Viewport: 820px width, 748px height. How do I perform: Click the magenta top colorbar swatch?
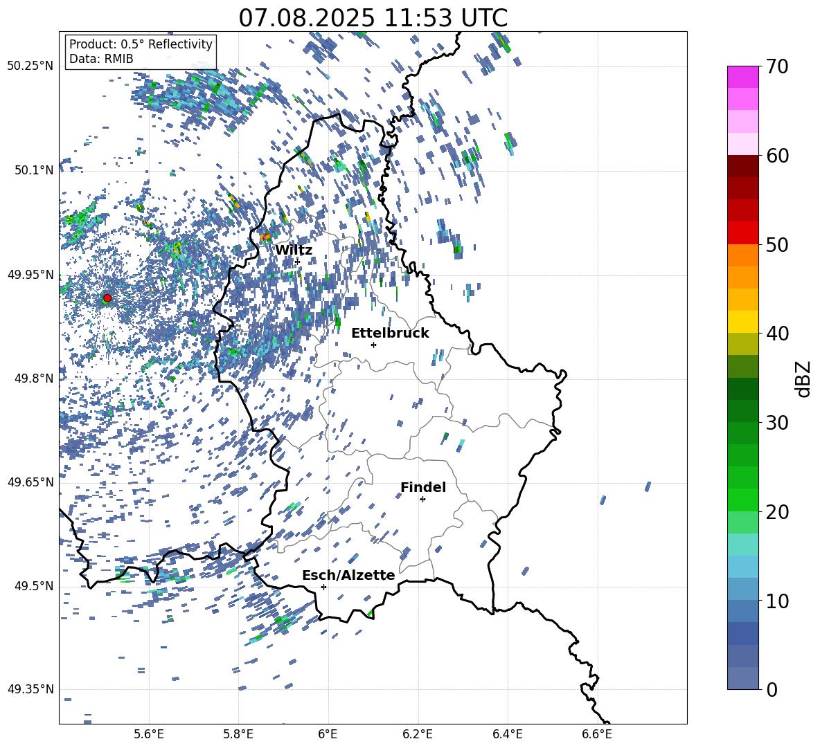(x=742, y=77)
